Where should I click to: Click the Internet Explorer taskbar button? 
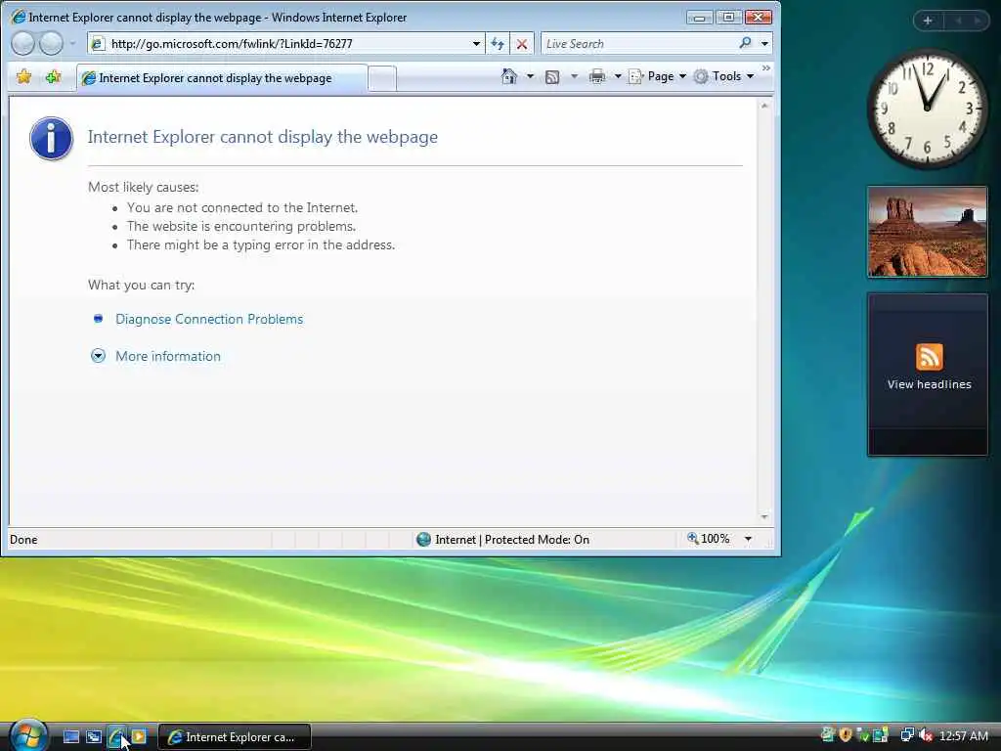point(235,737)
